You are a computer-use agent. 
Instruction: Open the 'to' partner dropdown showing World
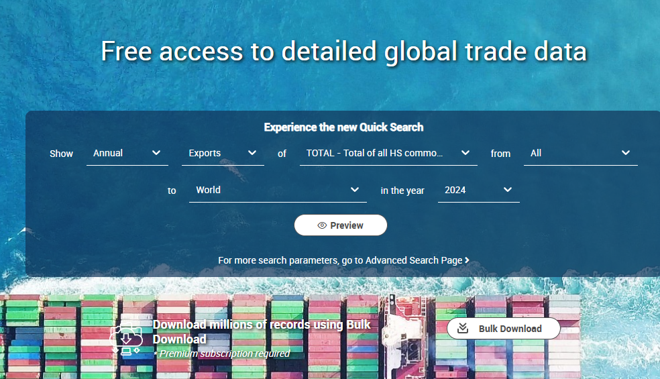coord(277,191)
